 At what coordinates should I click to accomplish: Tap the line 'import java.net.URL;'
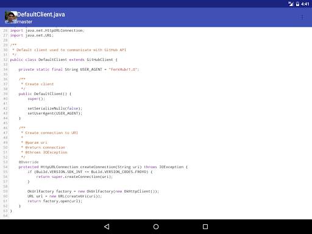click(x=32, y=35)
